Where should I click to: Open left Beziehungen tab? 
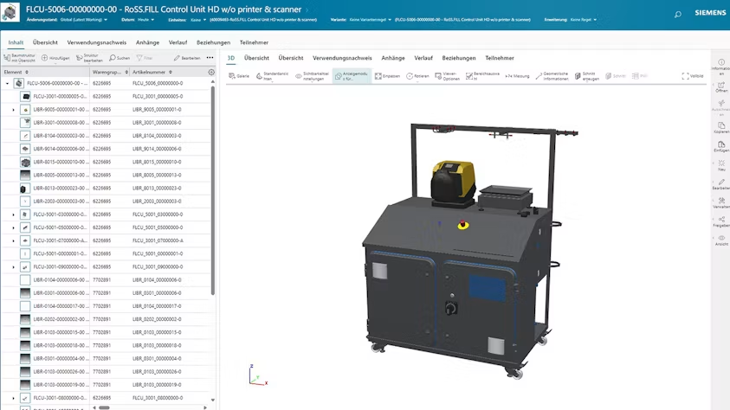pos(213,42)
